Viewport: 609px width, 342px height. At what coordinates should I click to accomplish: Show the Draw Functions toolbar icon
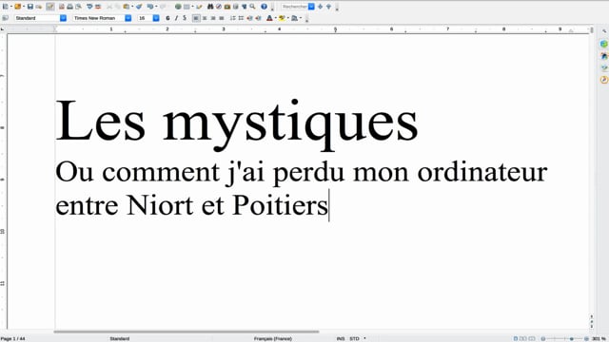pos(199,7)
